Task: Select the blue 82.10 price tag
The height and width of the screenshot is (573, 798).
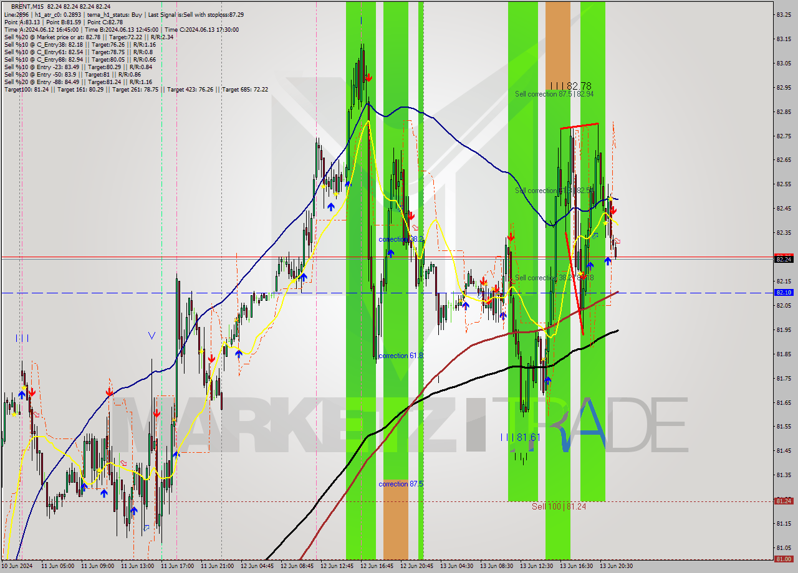Action: [784, 292]
